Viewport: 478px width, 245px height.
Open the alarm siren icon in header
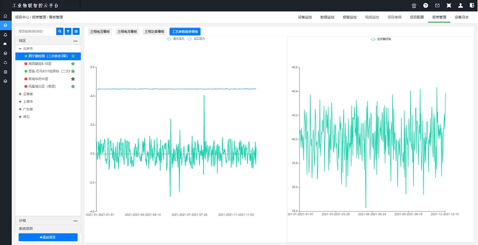tap(414, 6)
